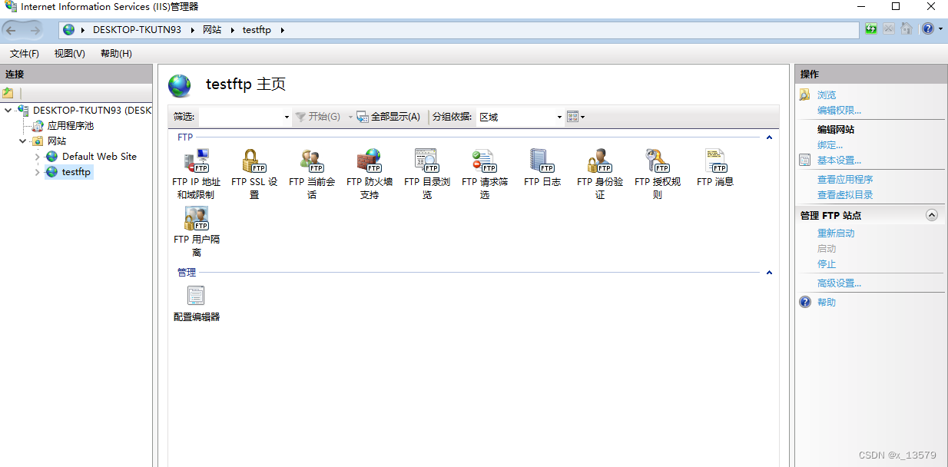Open FTP 用户隔离 feature
Screen dimensions: 948x467
(197, 232)
